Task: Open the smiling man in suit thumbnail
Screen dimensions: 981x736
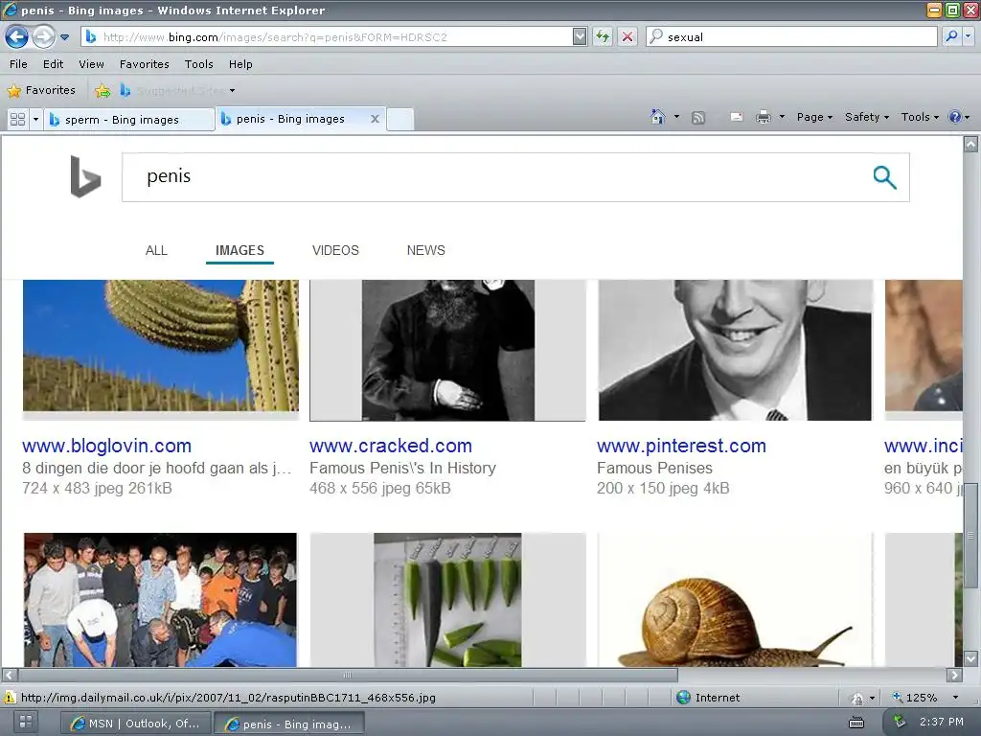Action: pyautogui.click(x=735, y=351)
